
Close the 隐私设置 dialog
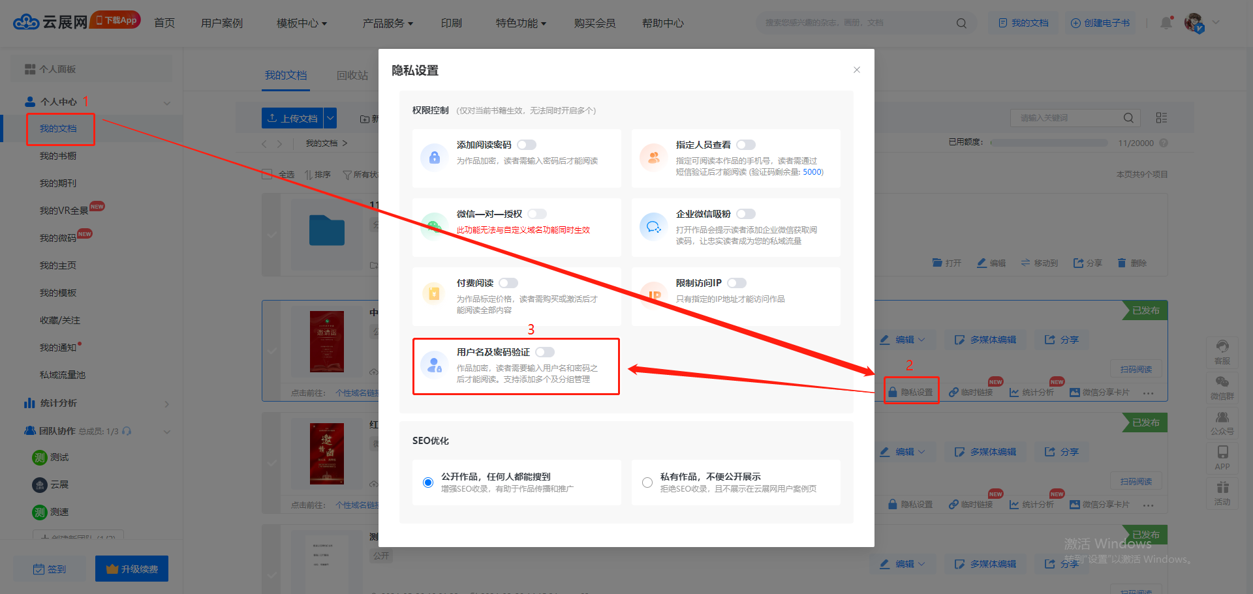pyautogui.click(x=857, y=70)
